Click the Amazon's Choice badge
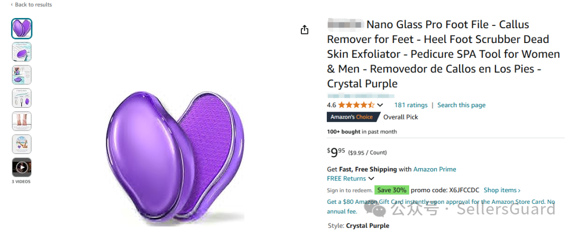Viewport: 574px width, 232px height. 352,117
